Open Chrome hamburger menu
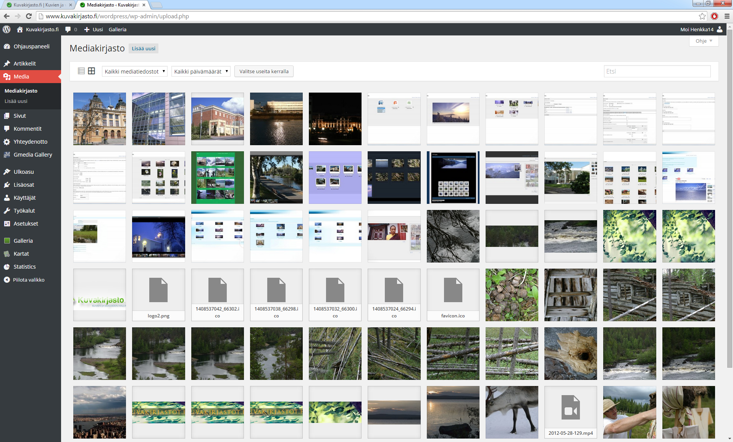733x442 pixels. (727, 16)
